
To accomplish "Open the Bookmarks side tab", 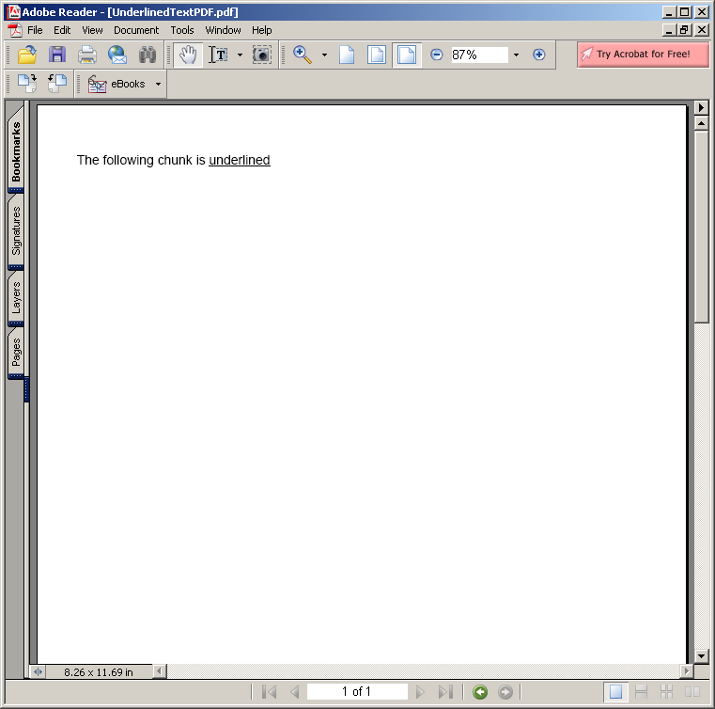I will 16,151.
